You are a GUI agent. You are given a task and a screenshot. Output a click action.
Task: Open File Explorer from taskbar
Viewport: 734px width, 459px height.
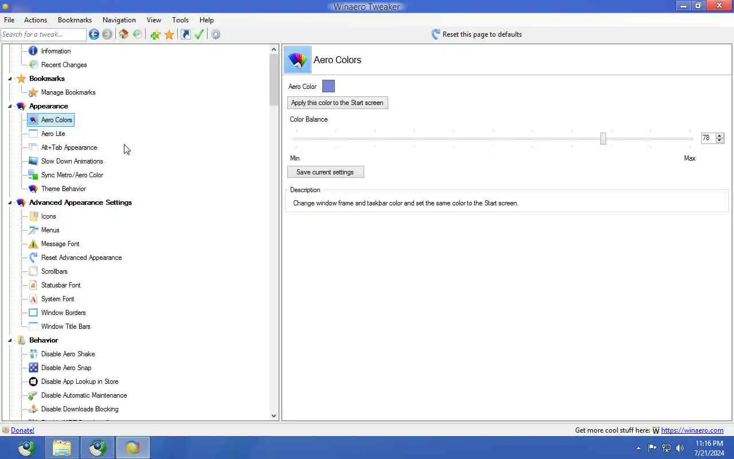pos(62,448)
